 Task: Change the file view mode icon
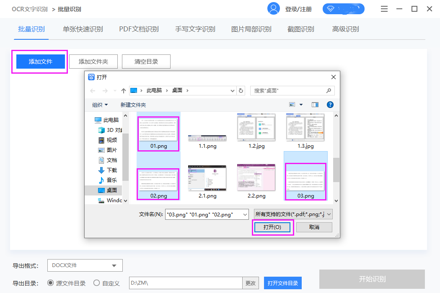[292, 105]
